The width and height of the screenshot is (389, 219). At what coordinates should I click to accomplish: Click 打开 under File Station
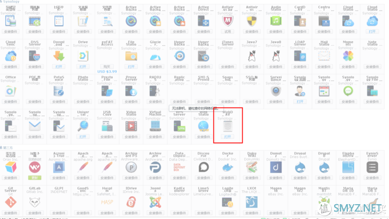pyautogui.click(x=131, y=67)
